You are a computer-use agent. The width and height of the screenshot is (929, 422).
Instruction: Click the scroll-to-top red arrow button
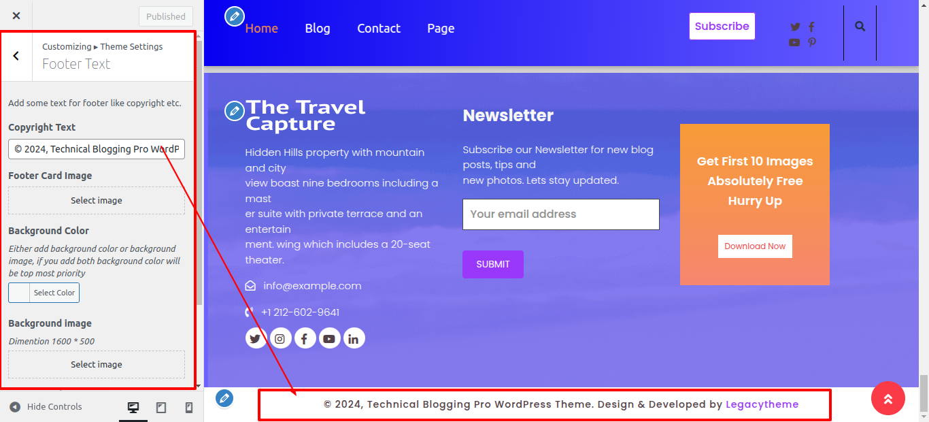coord(888,398)
